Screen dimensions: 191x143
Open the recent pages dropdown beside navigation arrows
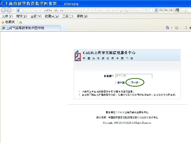point(14,10)
